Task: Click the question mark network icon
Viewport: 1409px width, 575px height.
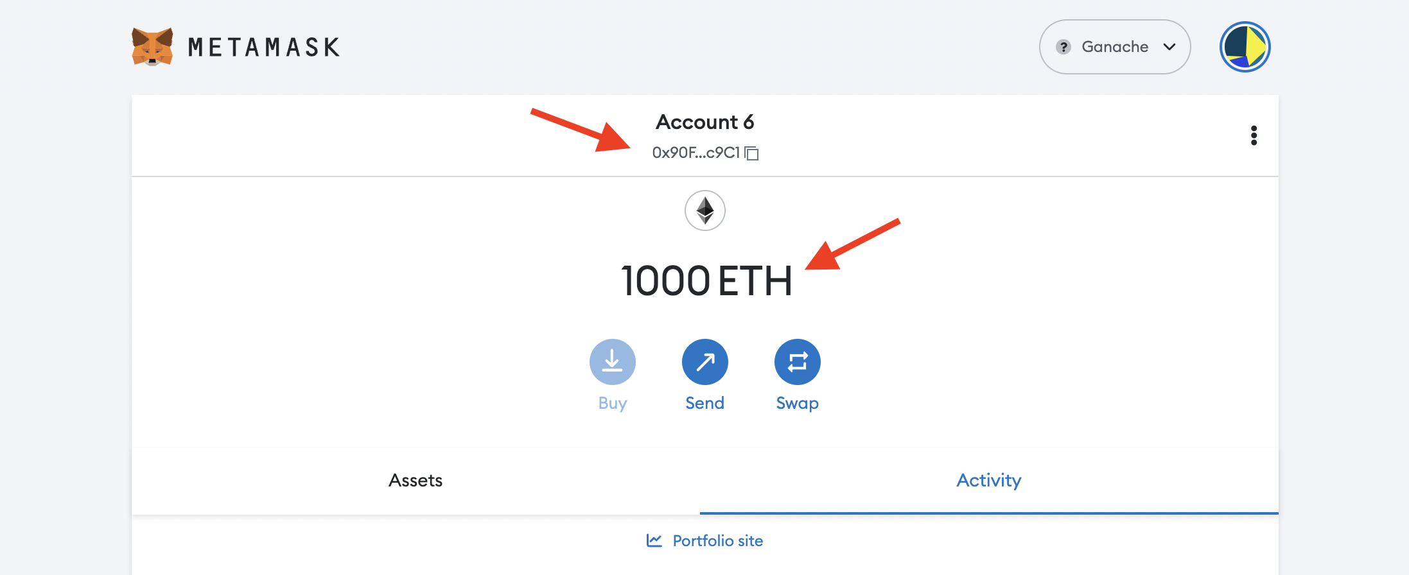Action: click(x=1063, y=47)
